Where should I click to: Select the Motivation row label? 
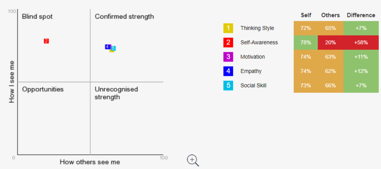click(x=252, y=57)
